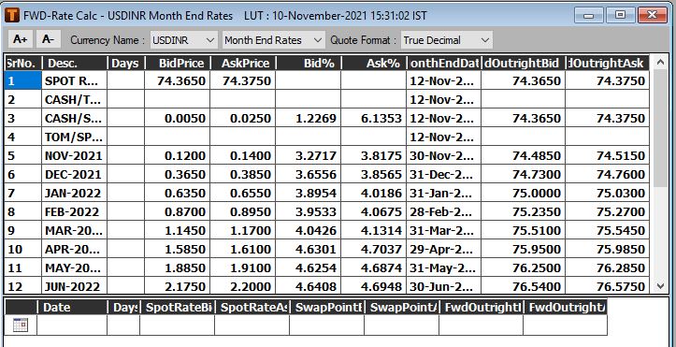Select the SPOT R... row
676x347 pixels.
(x=326, y=80)
